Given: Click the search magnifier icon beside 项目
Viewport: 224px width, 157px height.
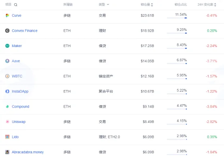Looking at the screenshot, I should click(15, 5).
